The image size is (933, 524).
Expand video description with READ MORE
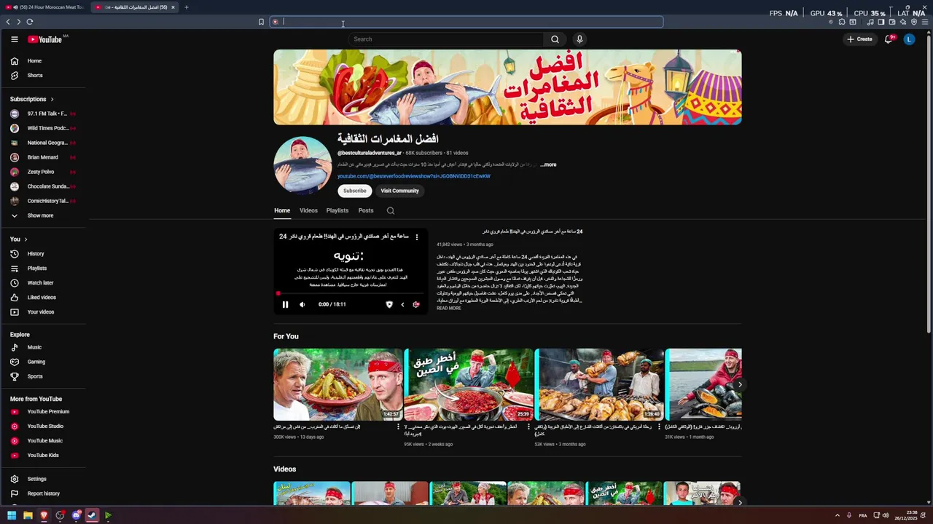point(448,309)
